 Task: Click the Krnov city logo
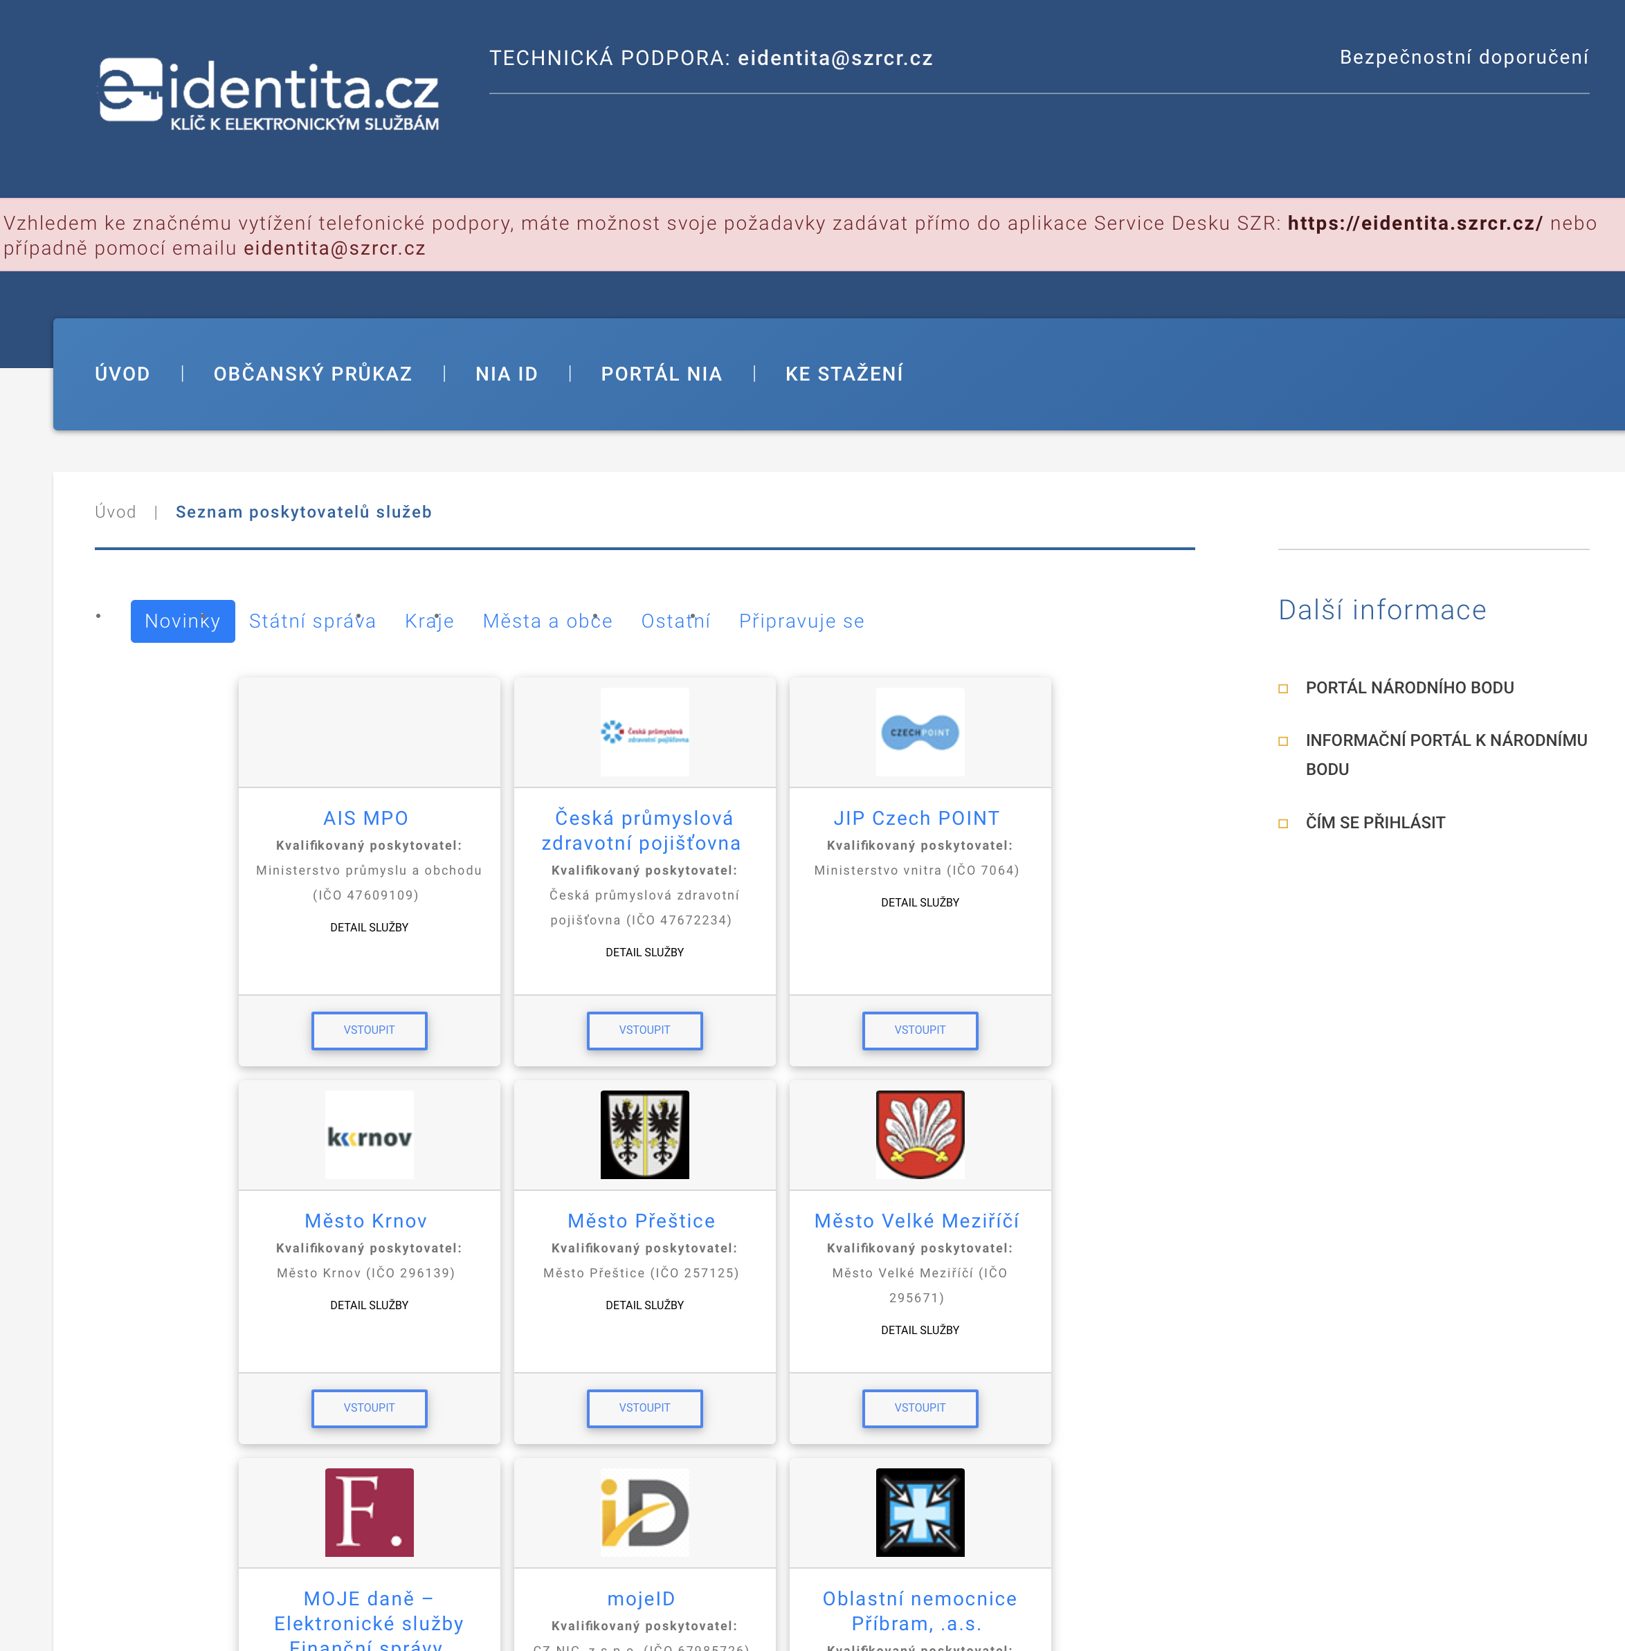369,1135
